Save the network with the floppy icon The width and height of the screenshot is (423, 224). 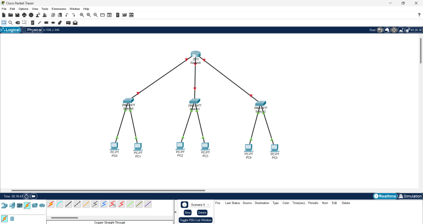(x=17, y=15)
